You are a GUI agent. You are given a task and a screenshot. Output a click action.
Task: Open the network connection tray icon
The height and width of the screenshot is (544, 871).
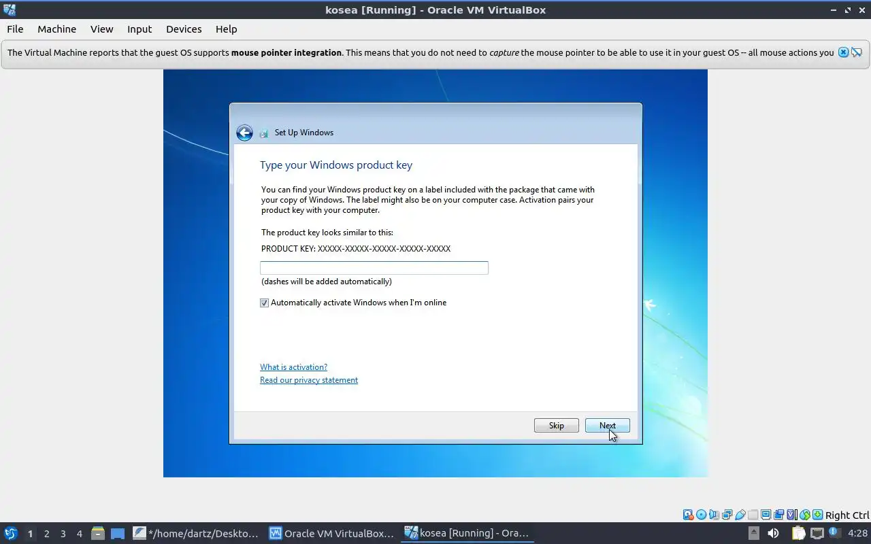(x=817, y=533)
